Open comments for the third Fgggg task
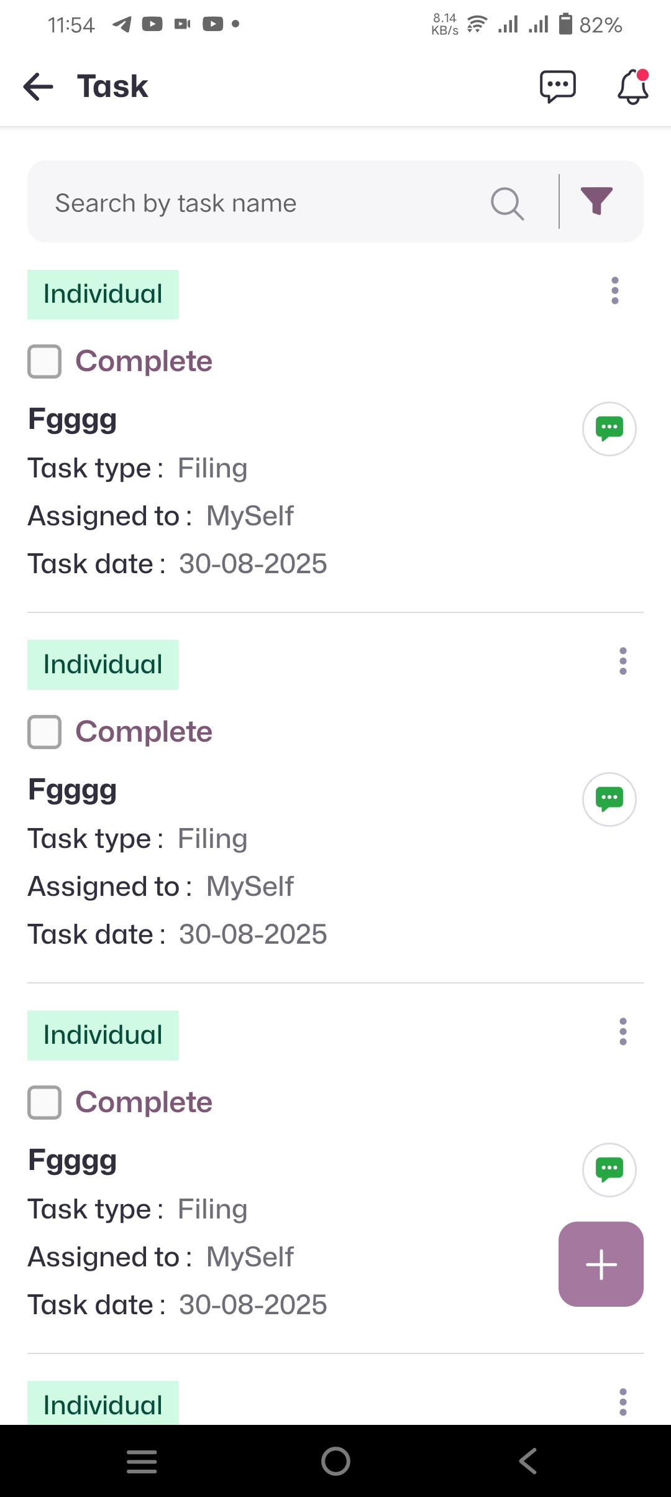671x1497 pixels. pyautogui.click(x=609, y=1170)
